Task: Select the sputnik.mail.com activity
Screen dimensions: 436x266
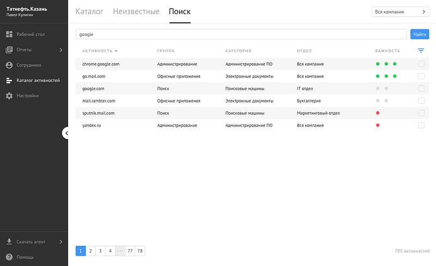Action: pos(98,113)
